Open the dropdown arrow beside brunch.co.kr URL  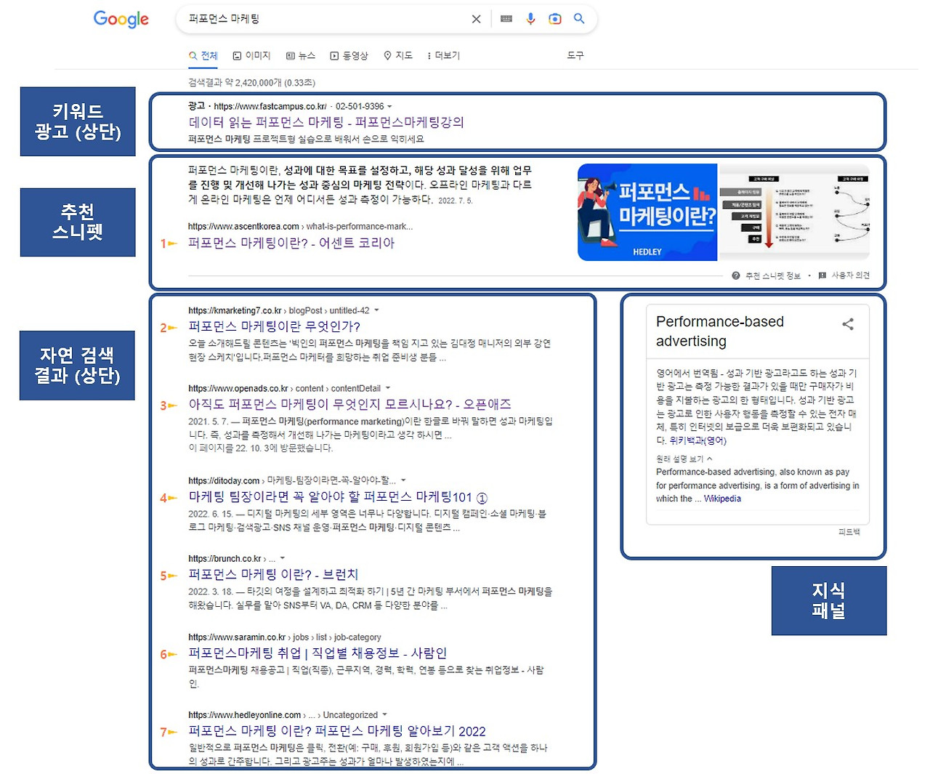283,558
